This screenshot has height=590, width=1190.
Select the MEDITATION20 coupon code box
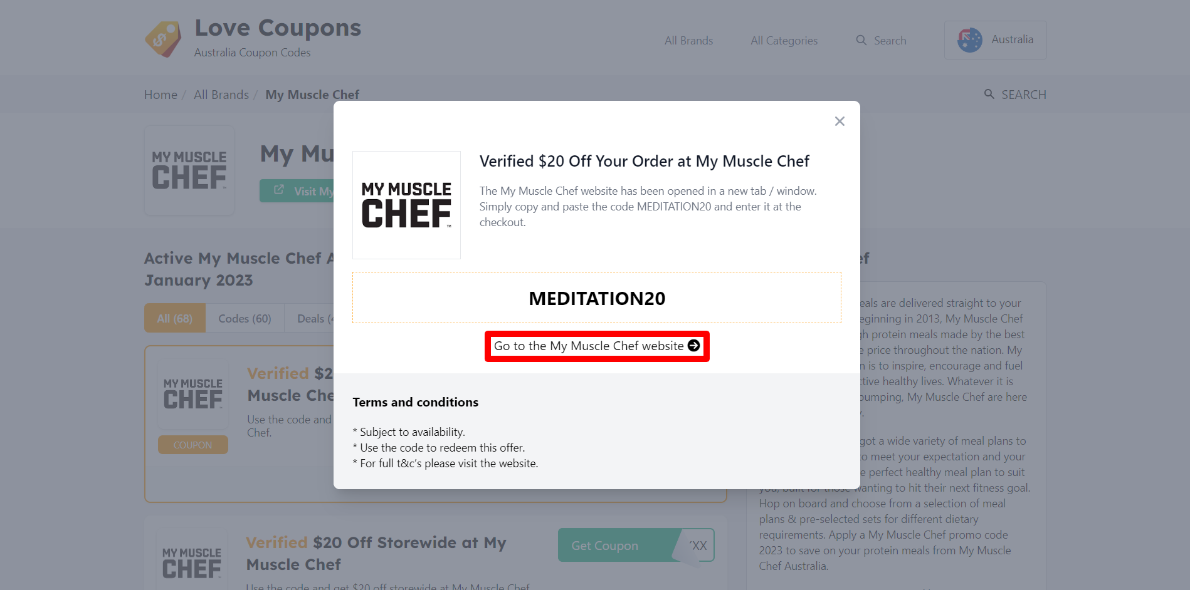[596, 298]
